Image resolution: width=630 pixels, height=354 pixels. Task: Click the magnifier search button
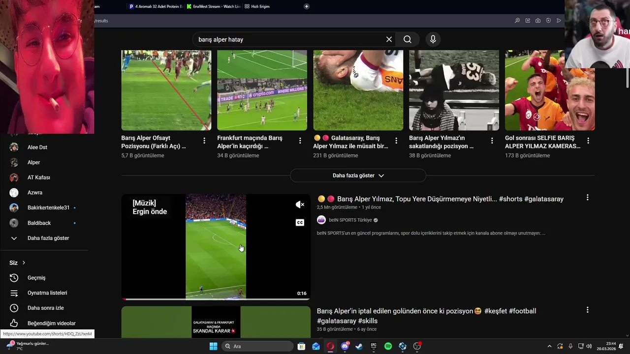(408, 39)
